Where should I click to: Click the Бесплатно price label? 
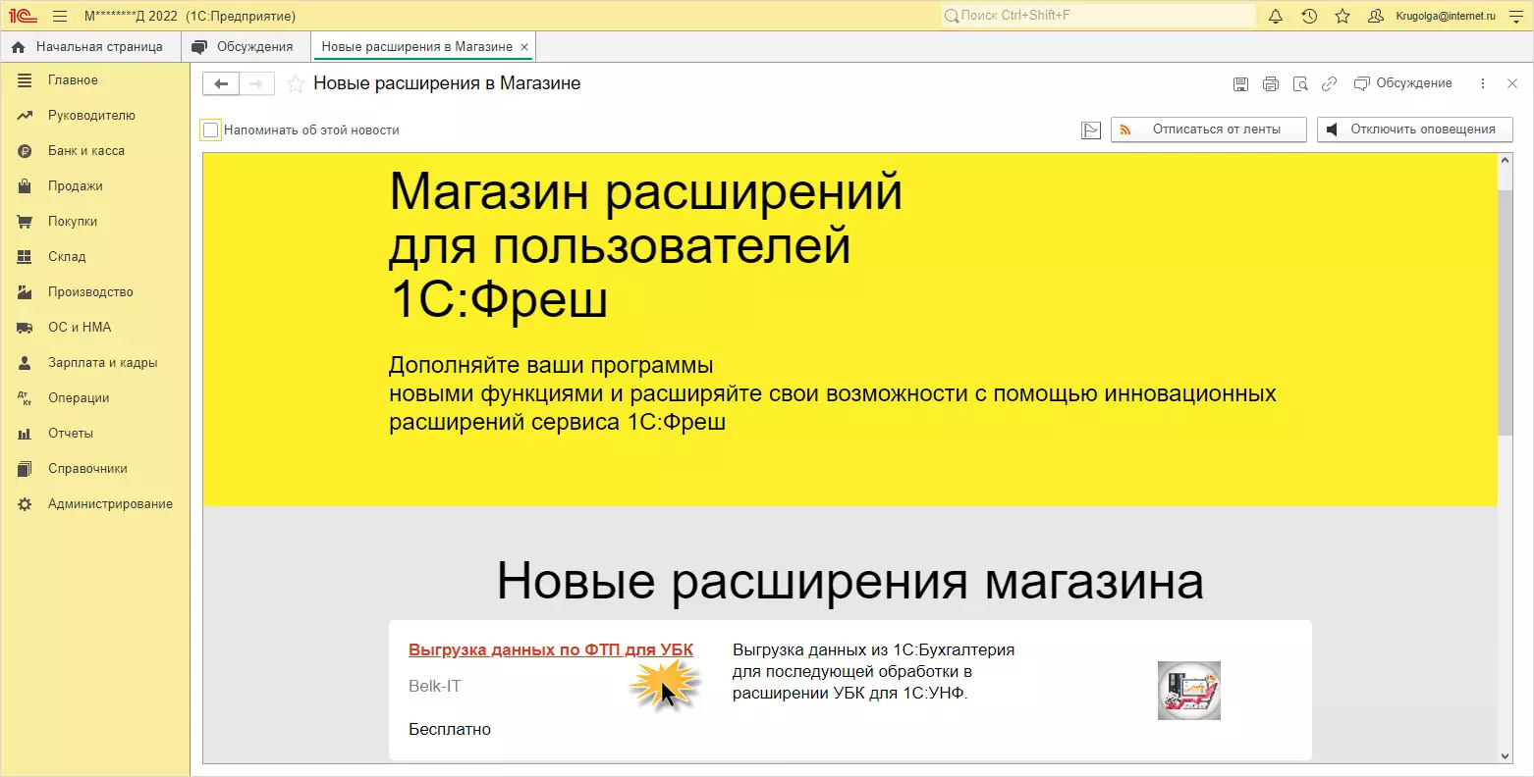point(450,730)
